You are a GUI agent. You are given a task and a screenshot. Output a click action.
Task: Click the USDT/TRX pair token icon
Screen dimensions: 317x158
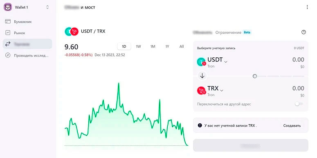(x=72, y=32)
